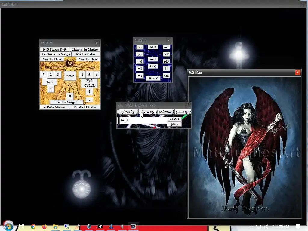Click the KyS Flores KyS button
This screenshot has width=308, height=231.
pos(54,49)
